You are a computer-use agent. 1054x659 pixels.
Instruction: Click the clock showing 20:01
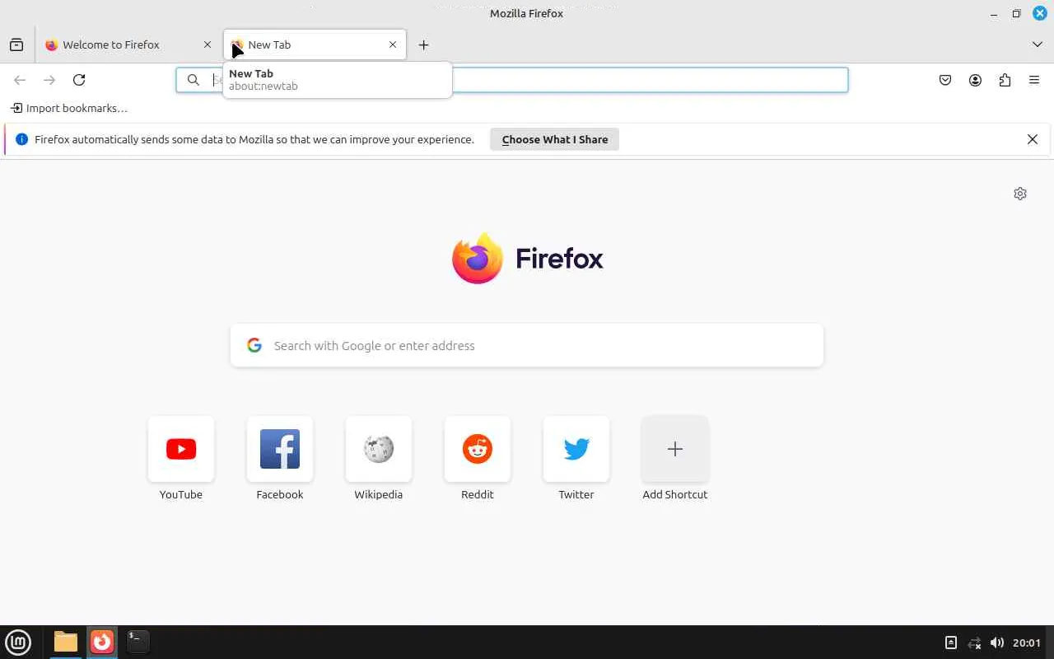[1027, 643]
